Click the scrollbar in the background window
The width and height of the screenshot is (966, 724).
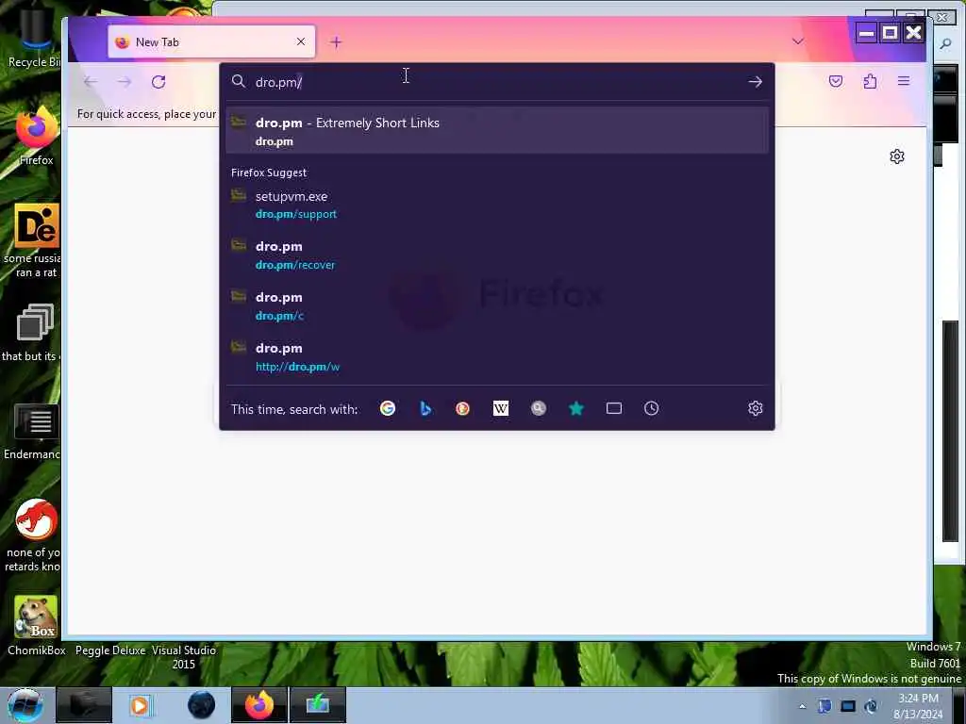coord(951,431)
